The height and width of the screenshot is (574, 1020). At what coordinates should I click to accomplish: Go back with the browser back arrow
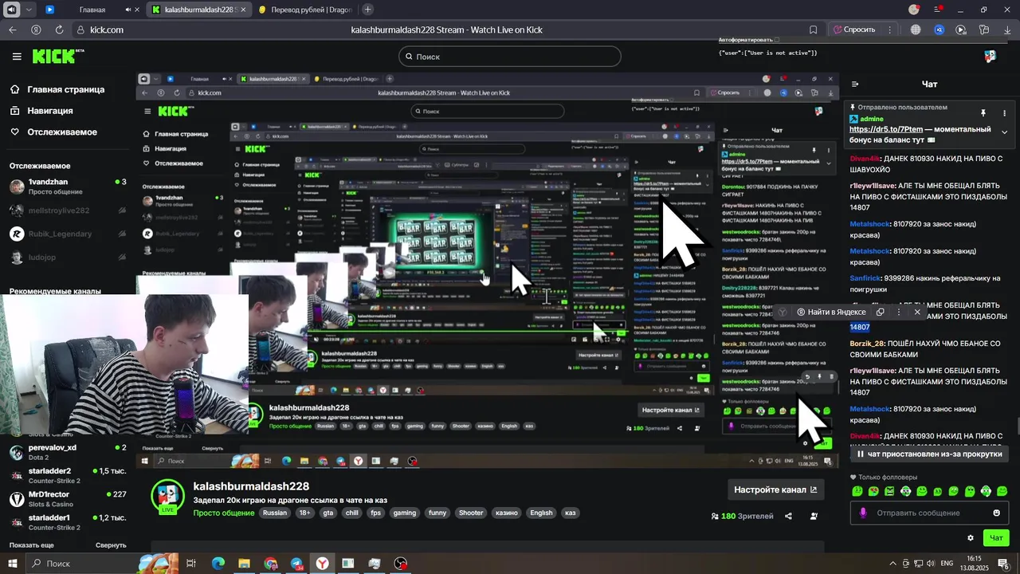12,29
